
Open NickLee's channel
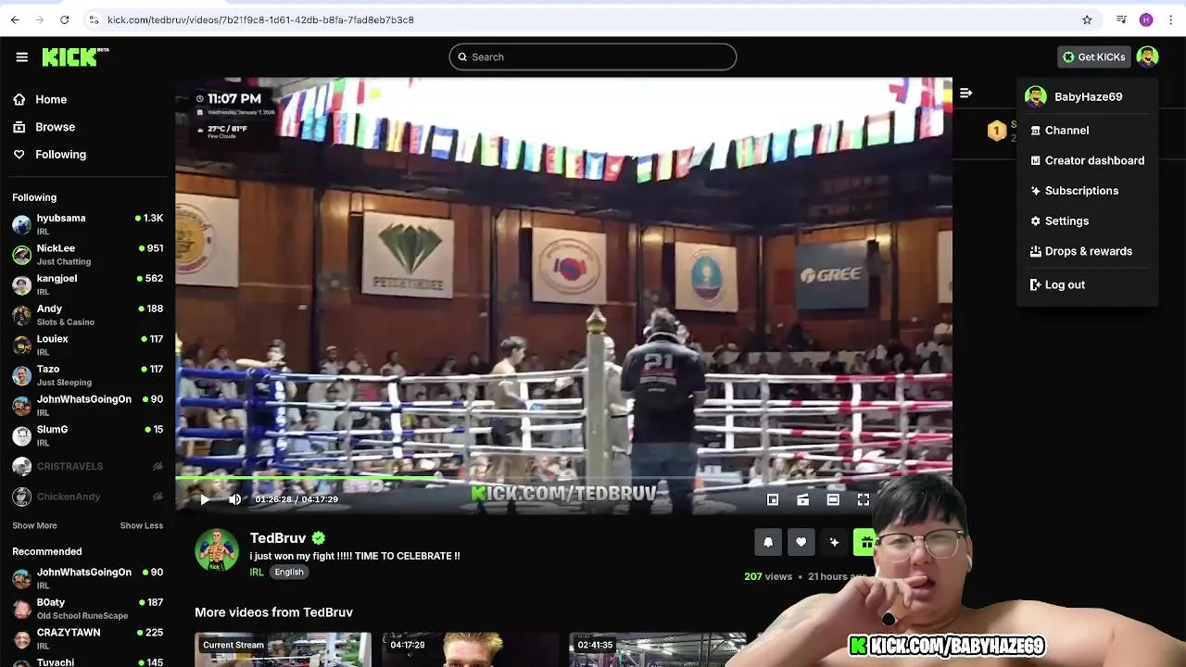coord(87,255)
